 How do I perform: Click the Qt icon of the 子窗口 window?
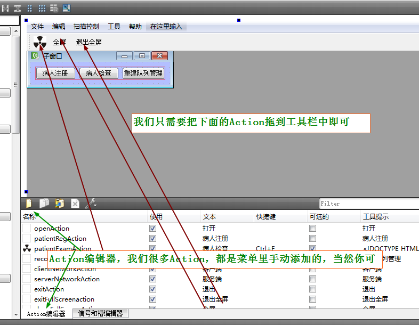pos(35,55)
